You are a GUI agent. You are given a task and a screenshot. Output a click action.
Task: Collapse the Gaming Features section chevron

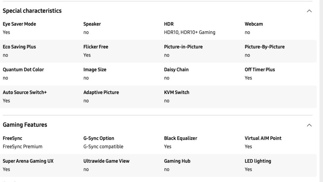point(309,125)
